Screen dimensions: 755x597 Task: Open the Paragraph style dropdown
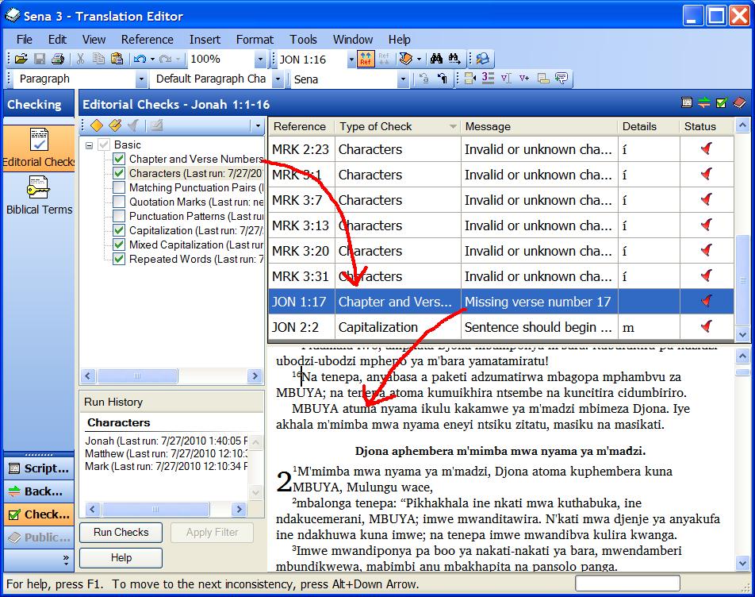pos(141,79)
